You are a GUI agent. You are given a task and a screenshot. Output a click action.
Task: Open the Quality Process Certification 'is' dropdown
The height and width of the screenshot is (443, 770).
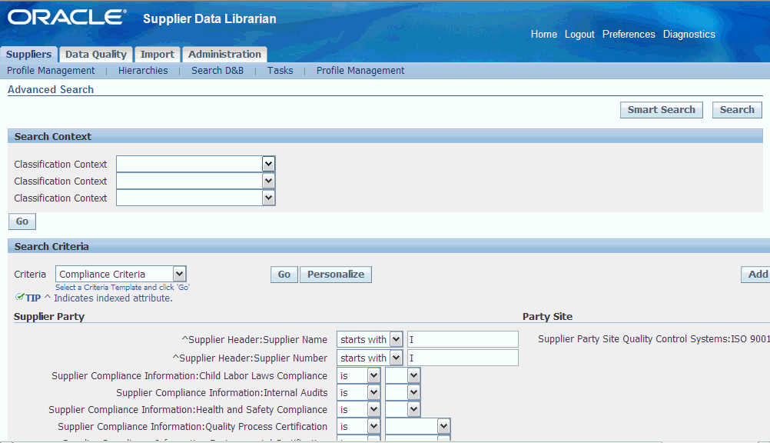tap(358, 426)
